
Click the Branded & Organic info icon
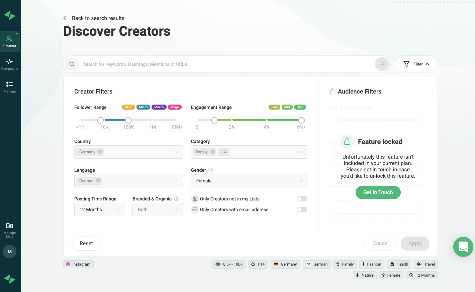[177, 199]
